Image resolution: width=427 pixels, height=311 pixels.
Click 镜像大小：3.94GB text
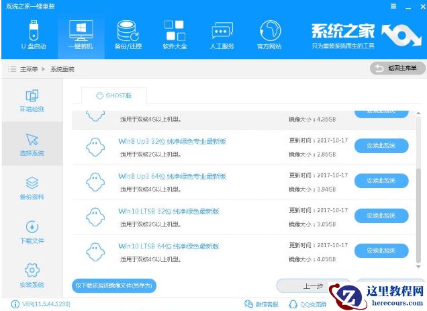312,189
